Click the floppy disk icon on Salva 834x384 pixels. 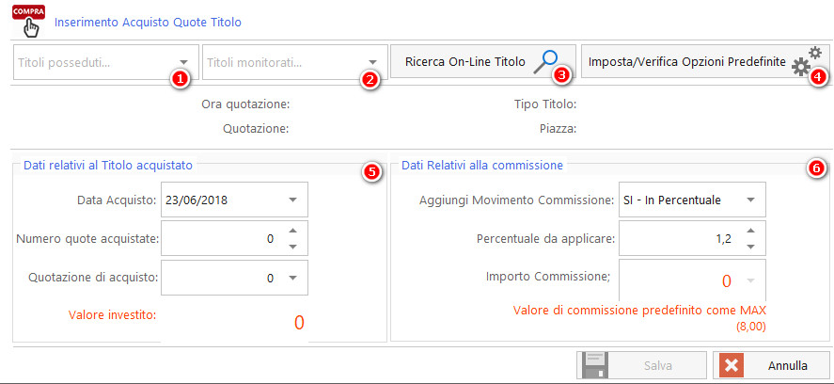[x=594, y=365]
